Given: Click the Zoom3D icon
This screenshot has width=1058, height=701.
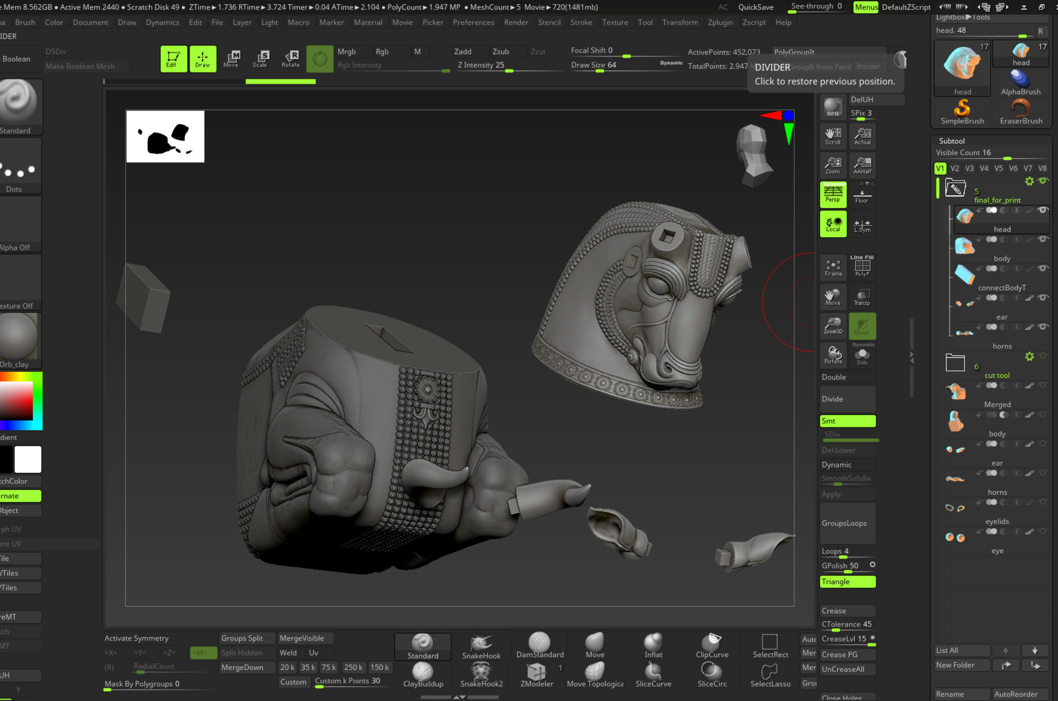Looking at the screenshot, I should pyautogui.click(x=833, y=326).
